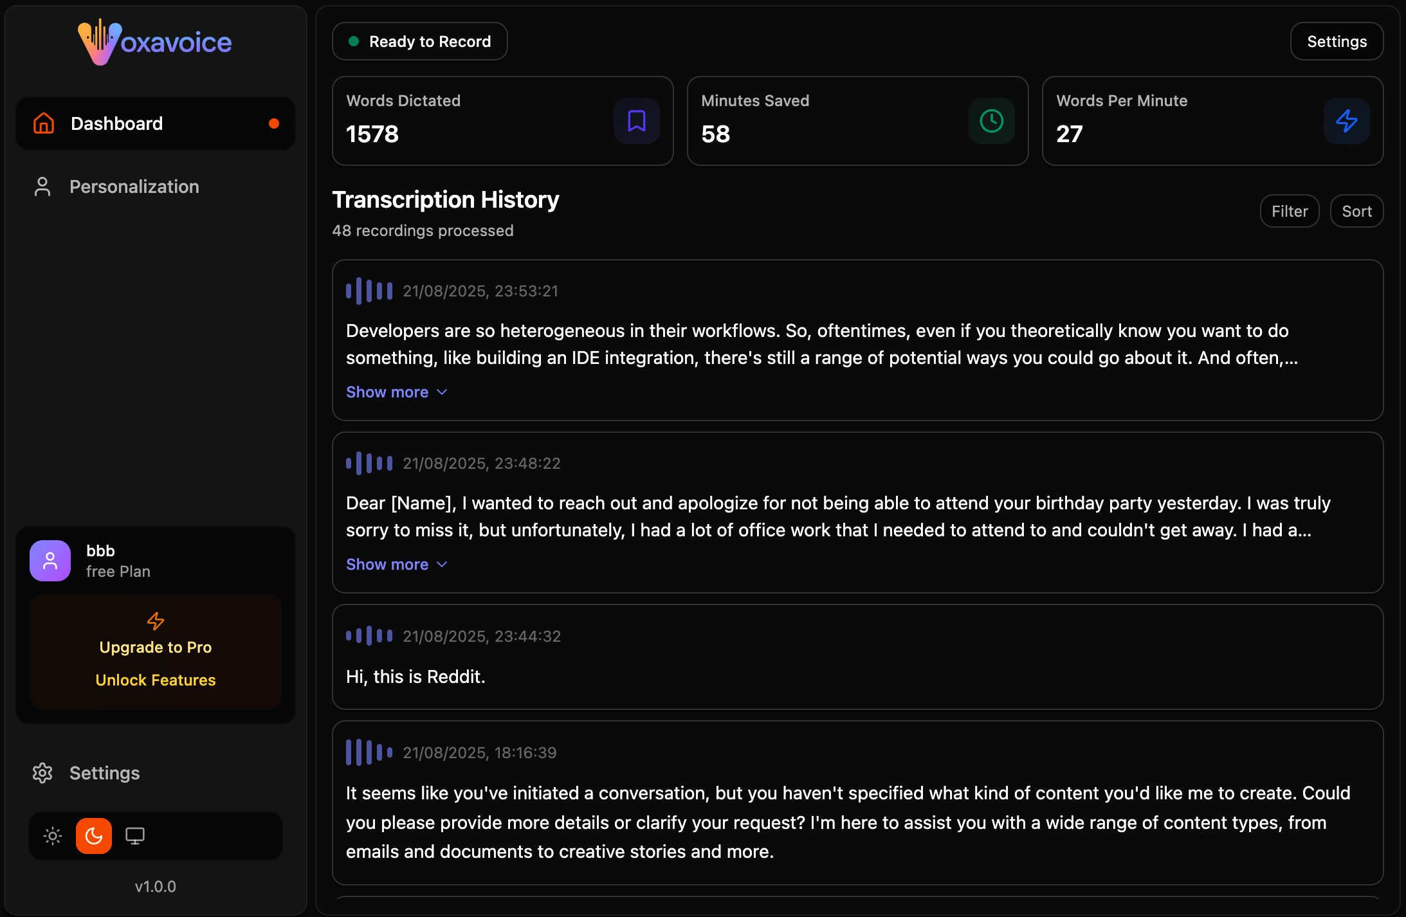The height and width of the screenshot is (917, 1406).
Task: Open the Sort options for transcription history
Action: pyautogui.click(x=1356, y=210)
